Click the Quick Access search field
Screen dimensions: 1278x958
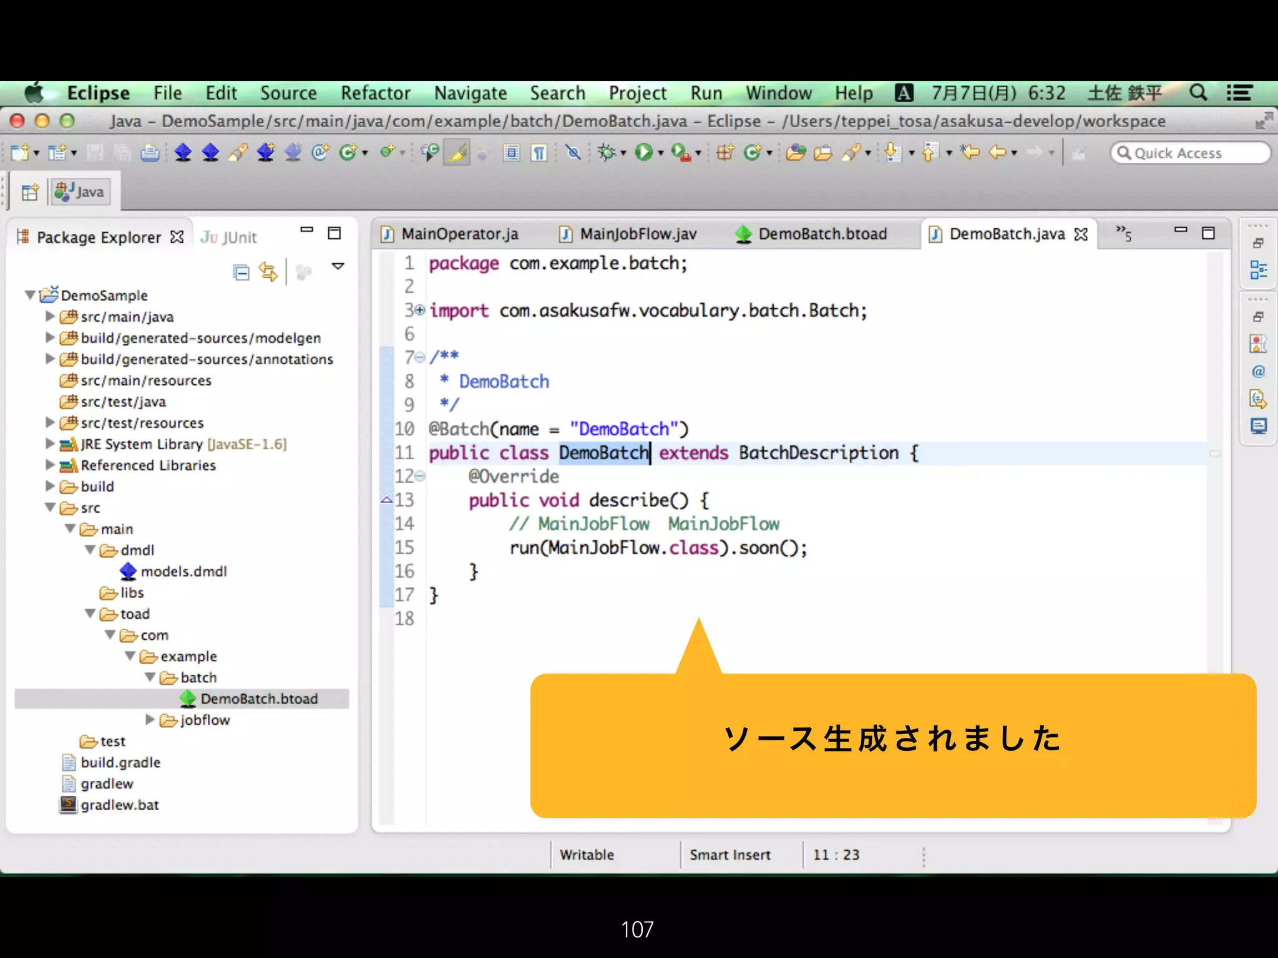[x=1190, y=153]
